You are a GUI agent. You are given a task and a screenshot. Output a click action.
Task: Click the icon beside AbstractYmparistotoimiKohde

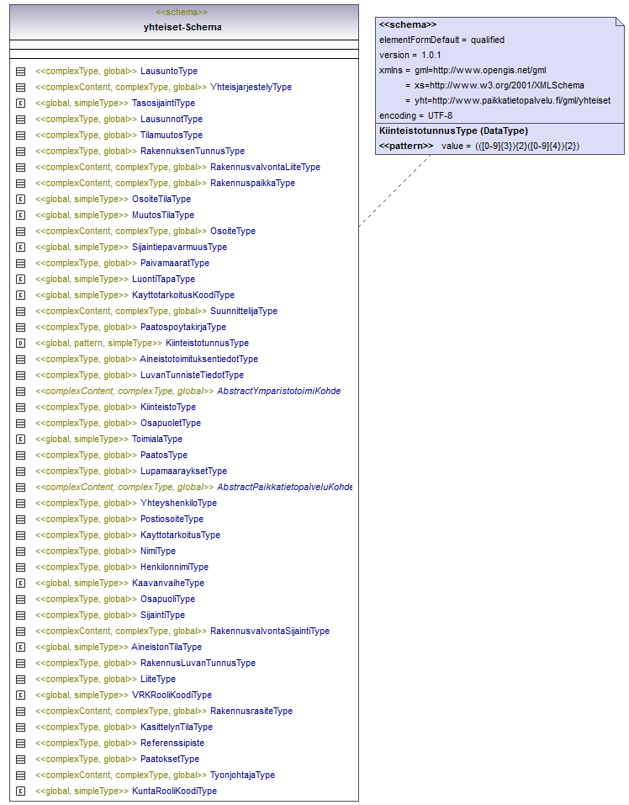(x=21, y=392)
